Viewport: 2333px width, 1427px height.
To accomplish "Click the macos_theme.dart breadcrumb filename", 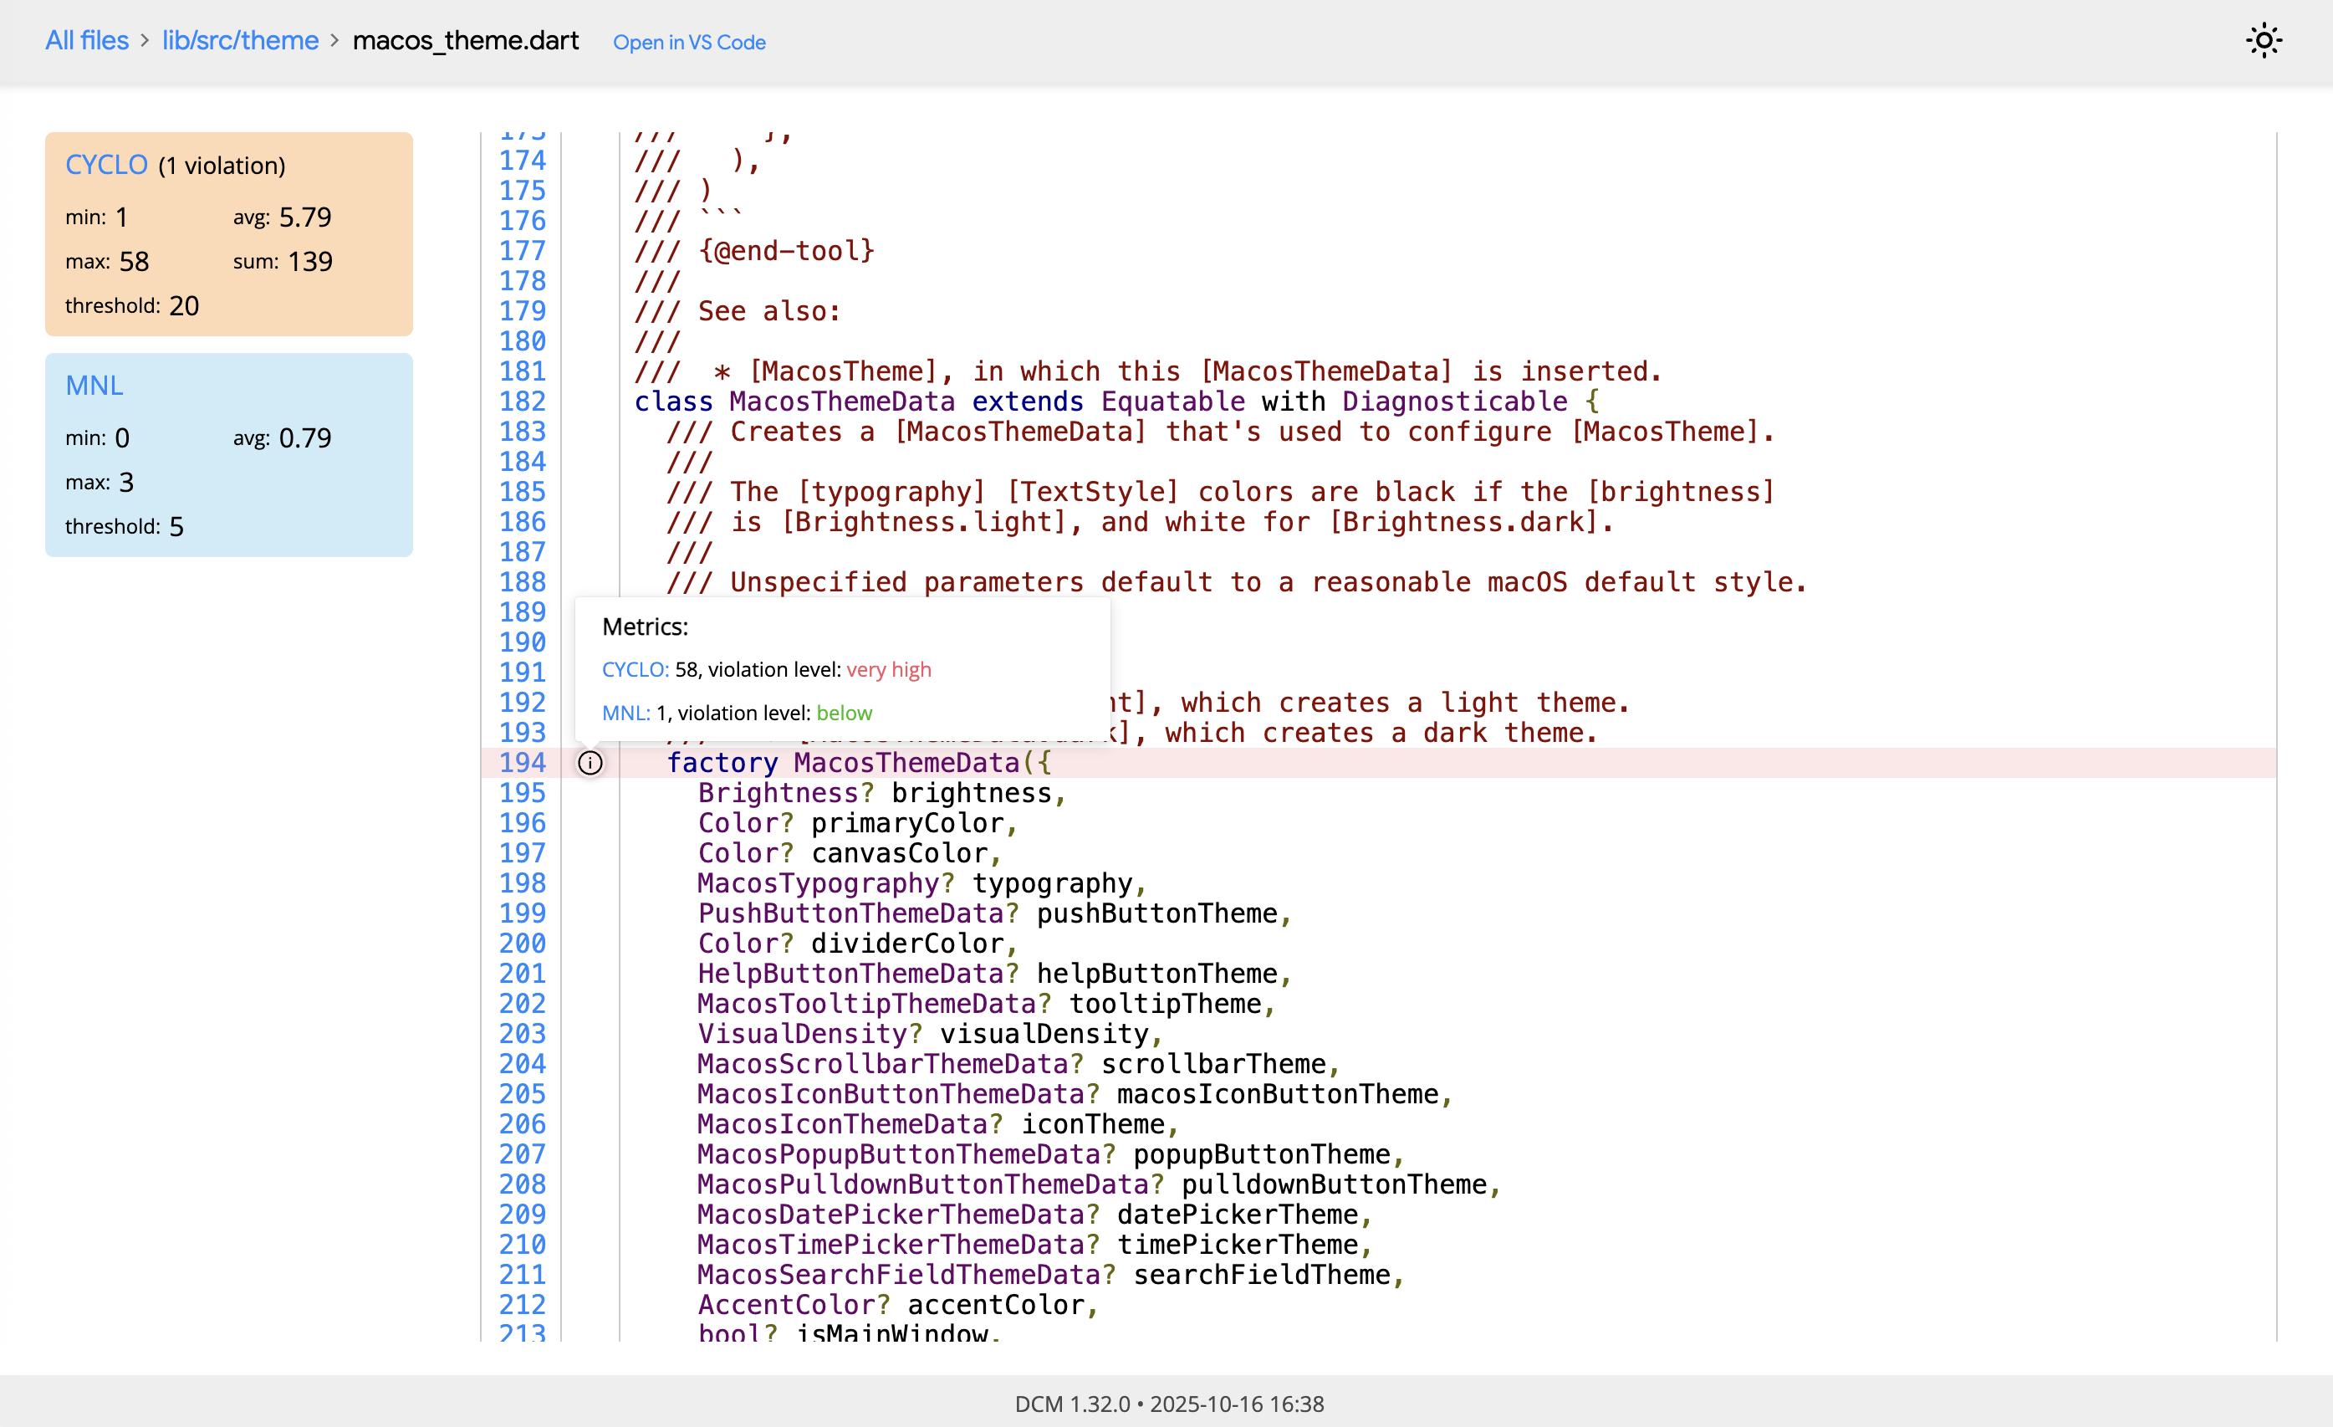I will pyautogui.click(x=465, y=41).
